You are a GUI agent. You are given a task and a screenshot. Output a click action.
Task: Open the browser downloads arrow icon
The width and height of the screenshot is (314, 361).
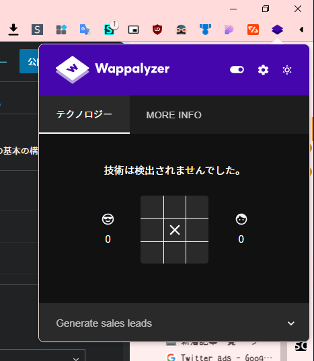click(x=13, y=30)
